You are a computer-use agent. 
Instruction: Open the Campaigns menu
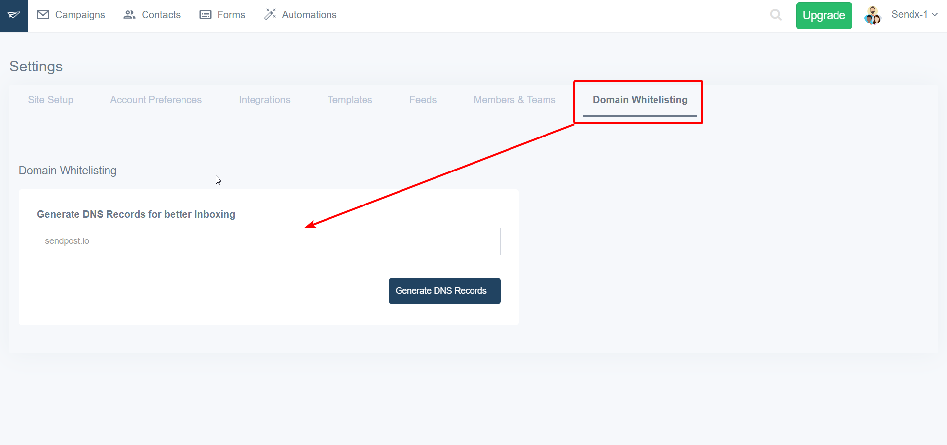(80, 15)
